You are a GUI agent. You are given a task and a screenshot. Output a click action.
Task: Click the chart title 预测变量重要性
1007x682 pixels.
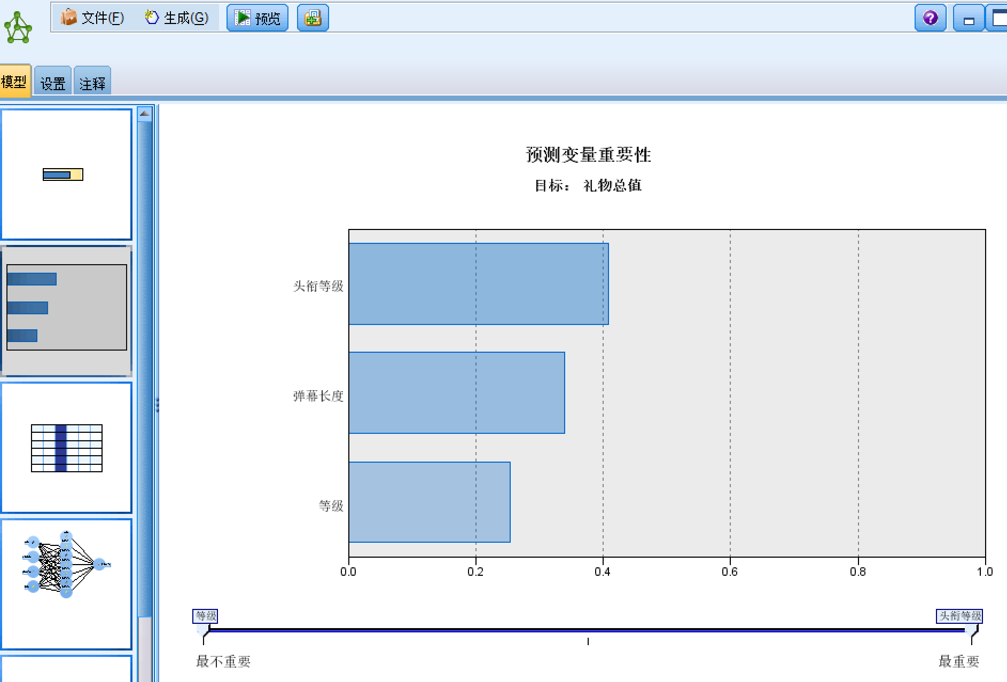[x=588, y=155]
